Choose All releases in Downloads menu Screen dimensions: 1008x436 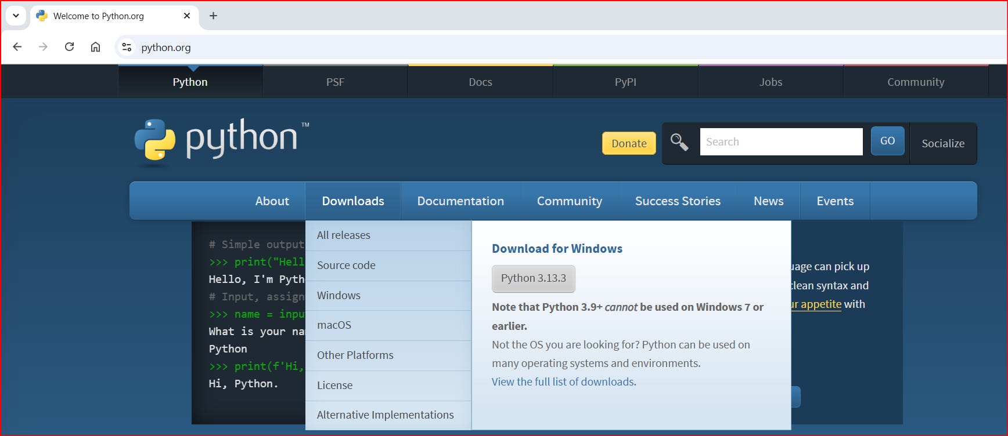[388, 235]
